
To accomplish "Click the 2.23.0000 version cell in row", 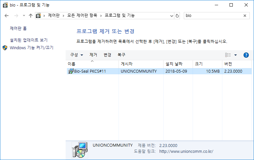I will click(x=233, y=71).
